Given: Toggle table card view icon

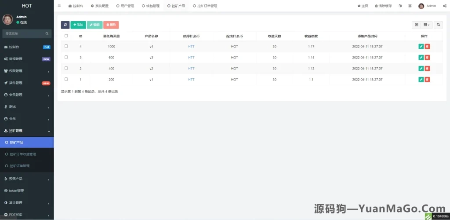Looking at the screenshot, I should click(x=417, y=25).
